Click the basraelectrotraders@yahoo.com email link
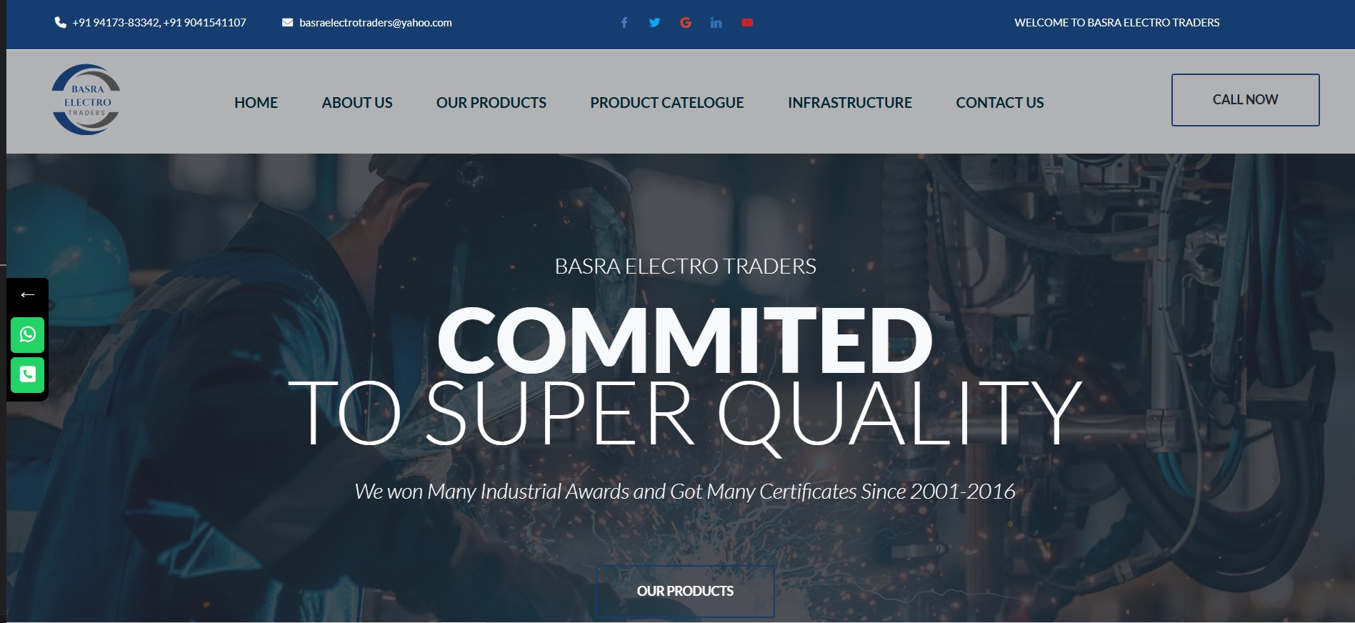This screenshot has width=1355, height=623. pyautogui.click(x=376, y=23)
